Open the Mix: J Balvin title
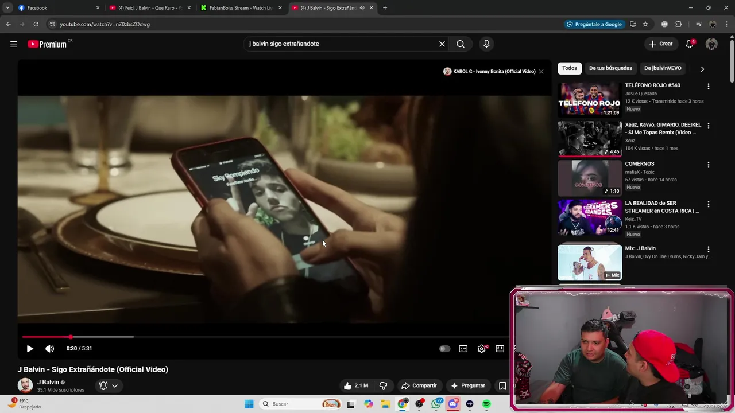This screenshot has width=735, height=413. (x=640, y=248)
